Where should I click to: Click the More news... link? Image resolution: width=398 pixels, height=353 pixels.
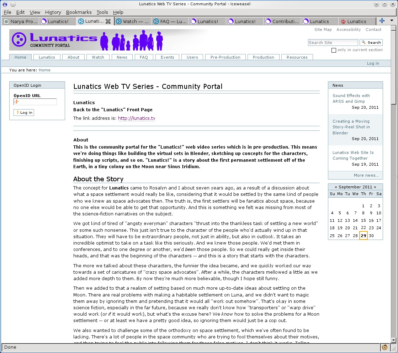point(366,175)
